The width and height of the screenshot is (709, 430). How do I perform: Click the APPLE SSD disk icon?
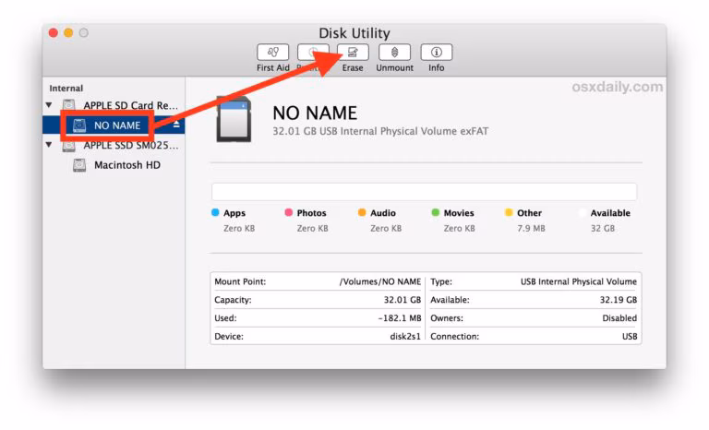(x=68, y=145)
